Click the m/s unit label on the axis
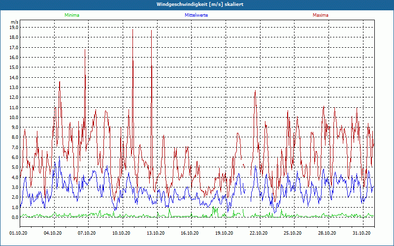 (x=15, y=22)
